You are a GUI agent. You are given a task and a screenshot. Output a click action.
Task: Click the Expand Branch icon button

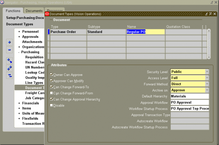pyautogui.click(x=9, y=61)
